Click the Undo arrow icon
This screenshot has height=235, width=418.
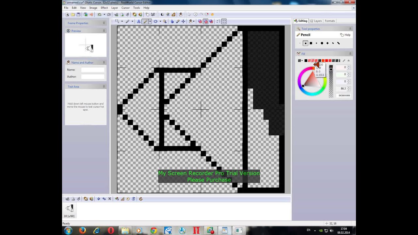tap(99, 14)
